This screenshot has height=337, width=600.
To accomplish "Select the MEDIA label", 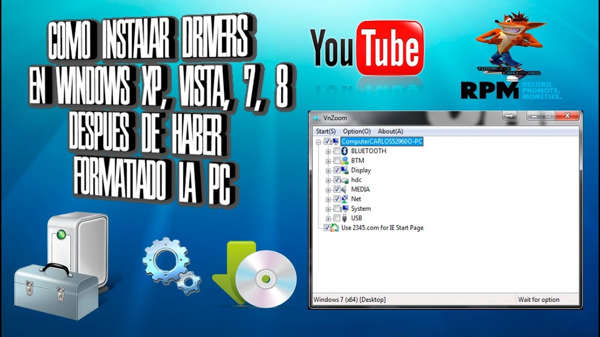I will 360,189.
